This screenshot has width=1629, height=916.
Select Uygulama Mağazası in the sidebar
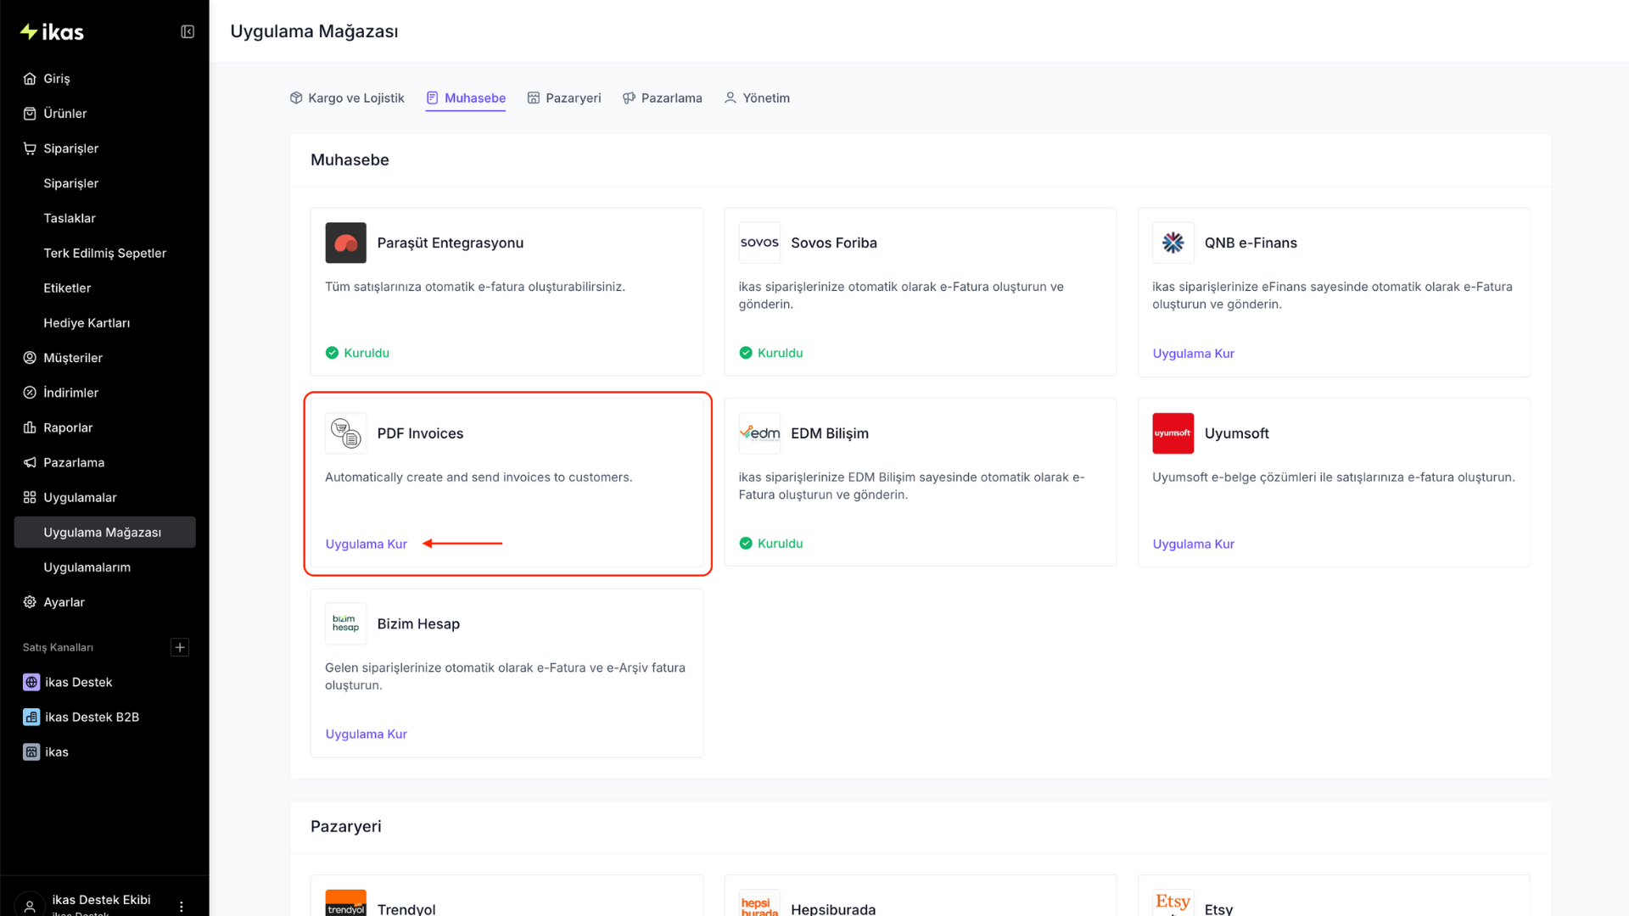104,533
